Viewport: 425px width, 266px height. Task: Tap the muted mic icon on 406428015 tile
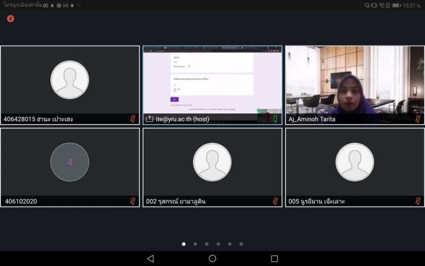(133, 119)
